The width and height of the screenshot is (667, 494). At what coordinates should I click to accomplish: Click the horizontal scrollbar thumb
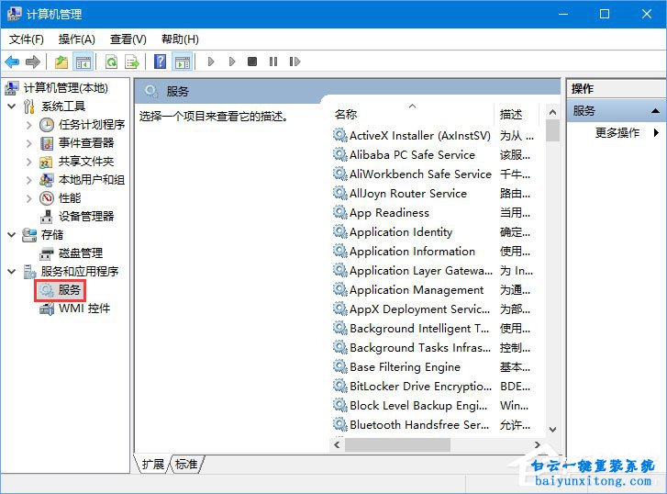tap(397, 444)
